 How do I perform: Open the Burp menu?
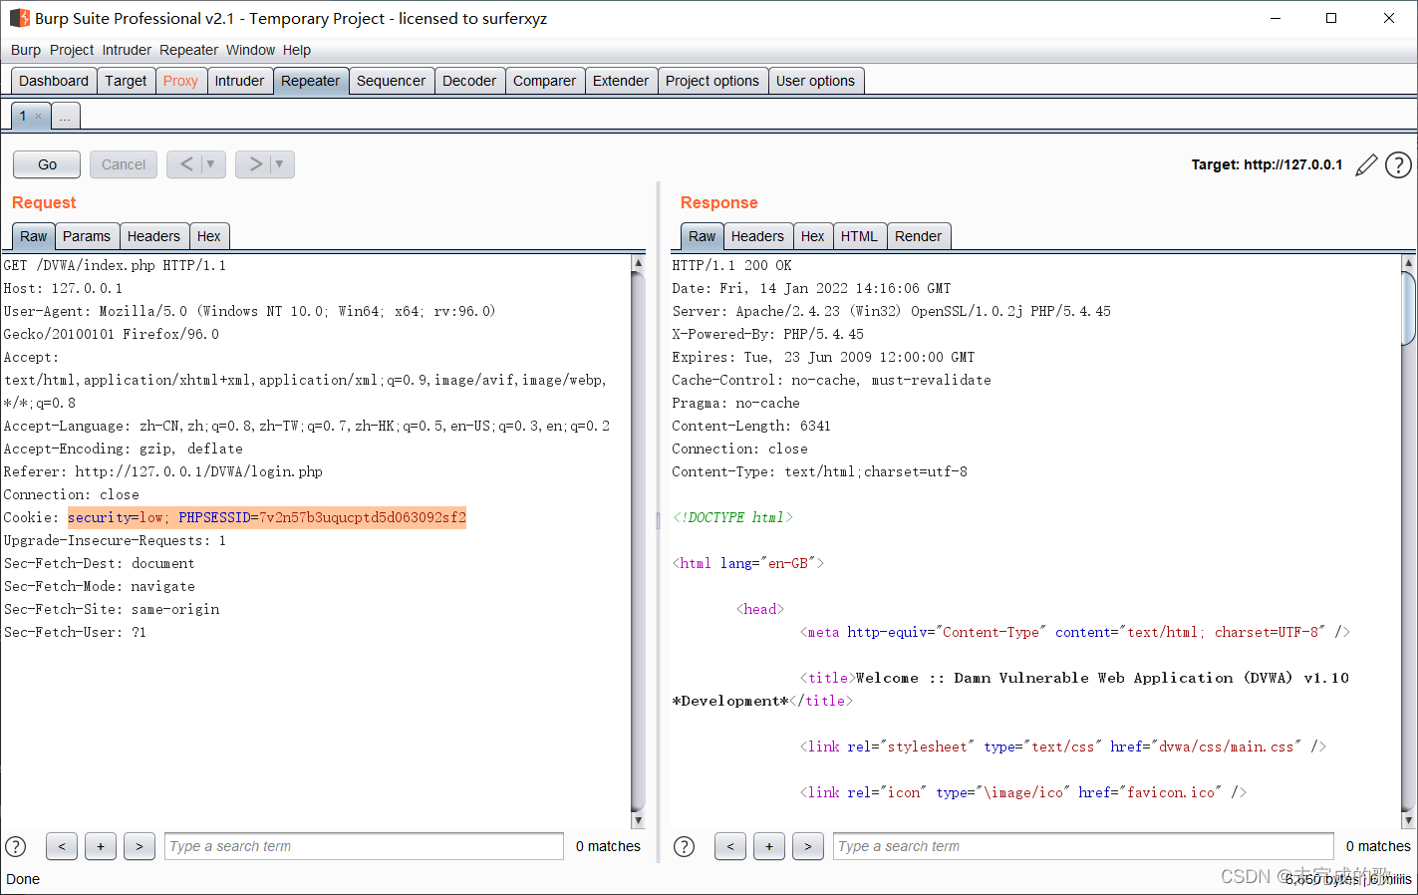pyautogui.click(x=26, y=50)
